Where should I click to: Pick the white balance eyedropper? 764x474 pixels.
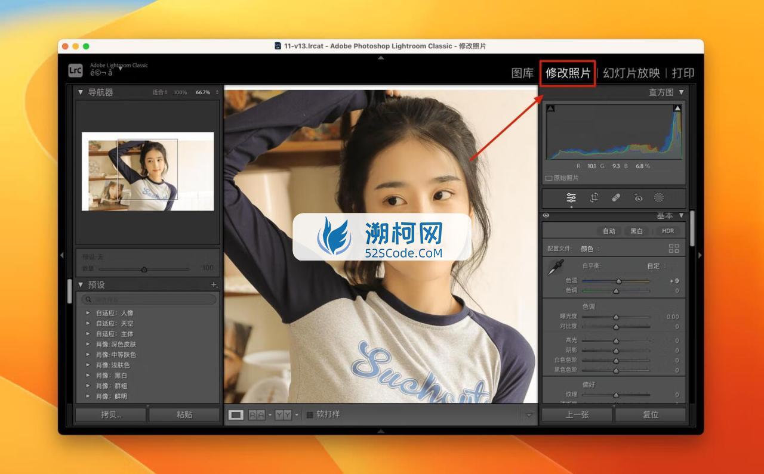(555, 268)
